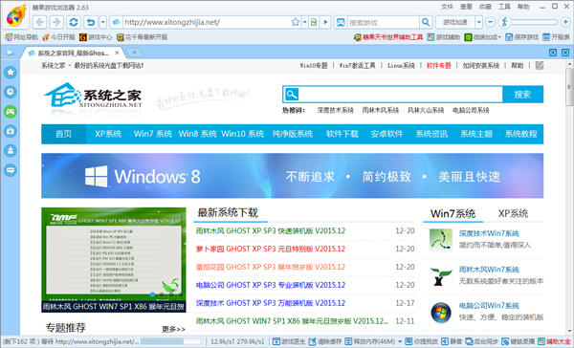The width and height of the screenshot is (574, 348).
Task: Switch to the XP系统 tab
Action: click(x=513, y=214)
